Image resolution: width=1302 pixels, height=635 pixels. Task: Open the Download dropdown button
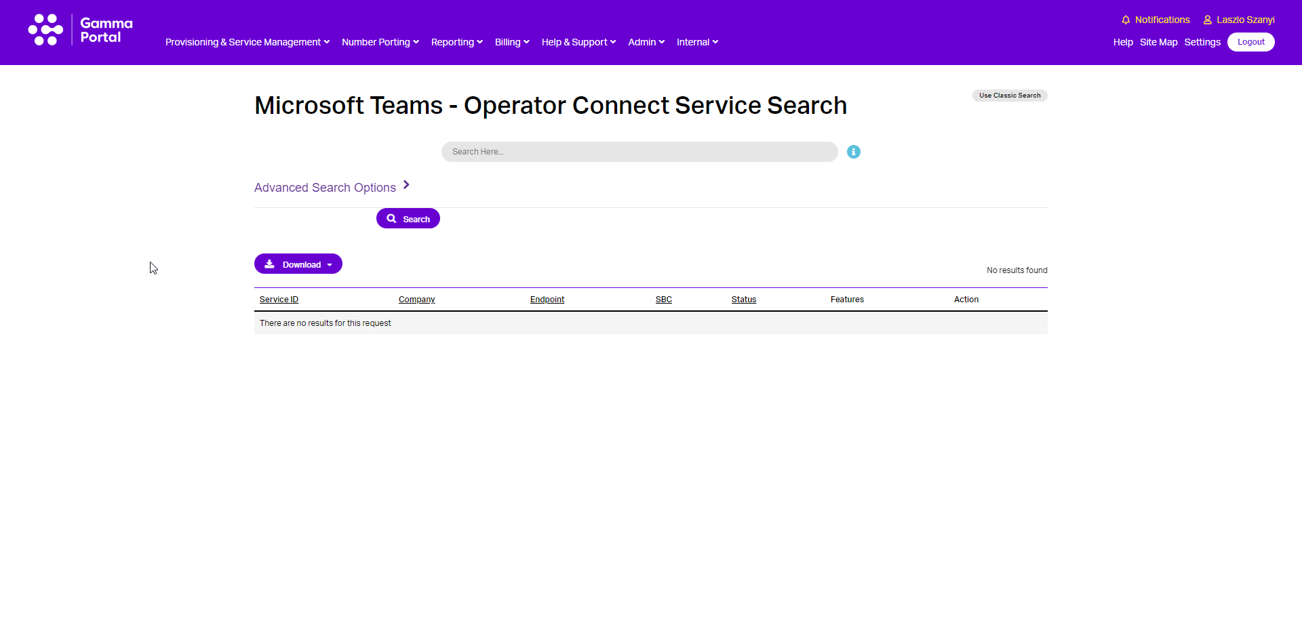tap(298, 264)
